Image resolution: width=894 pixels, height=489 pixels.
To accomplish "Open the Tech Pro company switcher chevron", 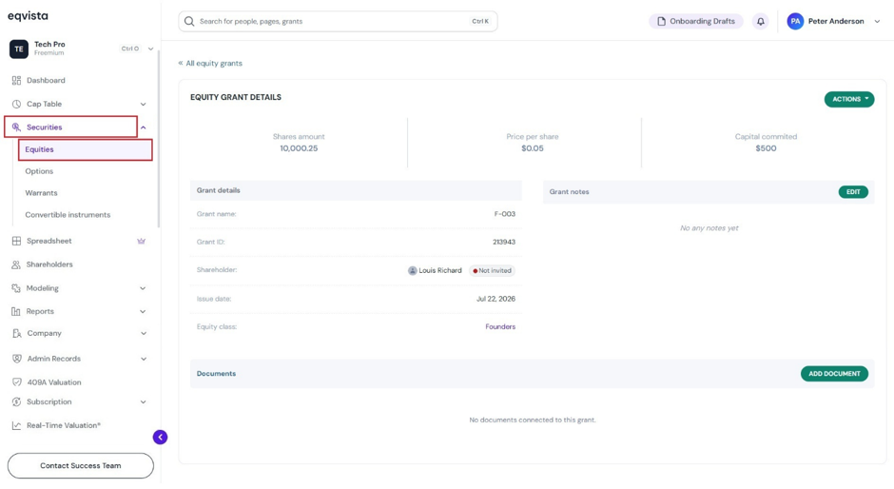I will click(x=150, y=49).
